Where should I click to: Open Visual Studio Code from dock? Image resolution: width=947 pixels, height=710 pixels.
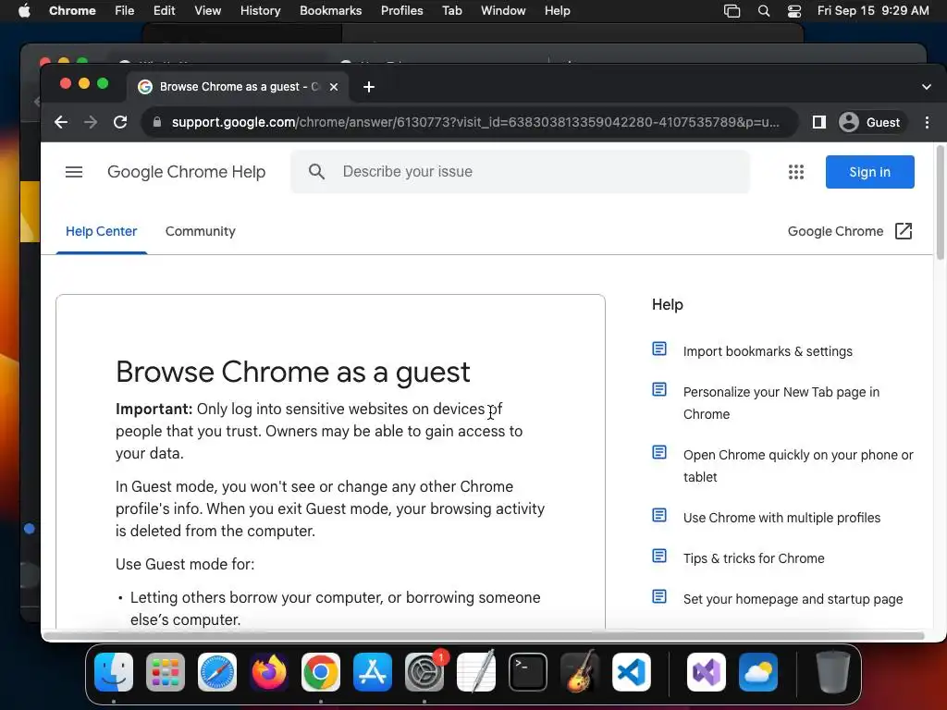pyautogui.click(x=631, y=672)
